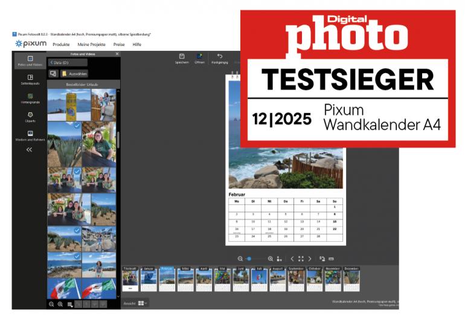465x319 pixels.
Task: Go to the next calendar page
Action: (x=310, y=259)
